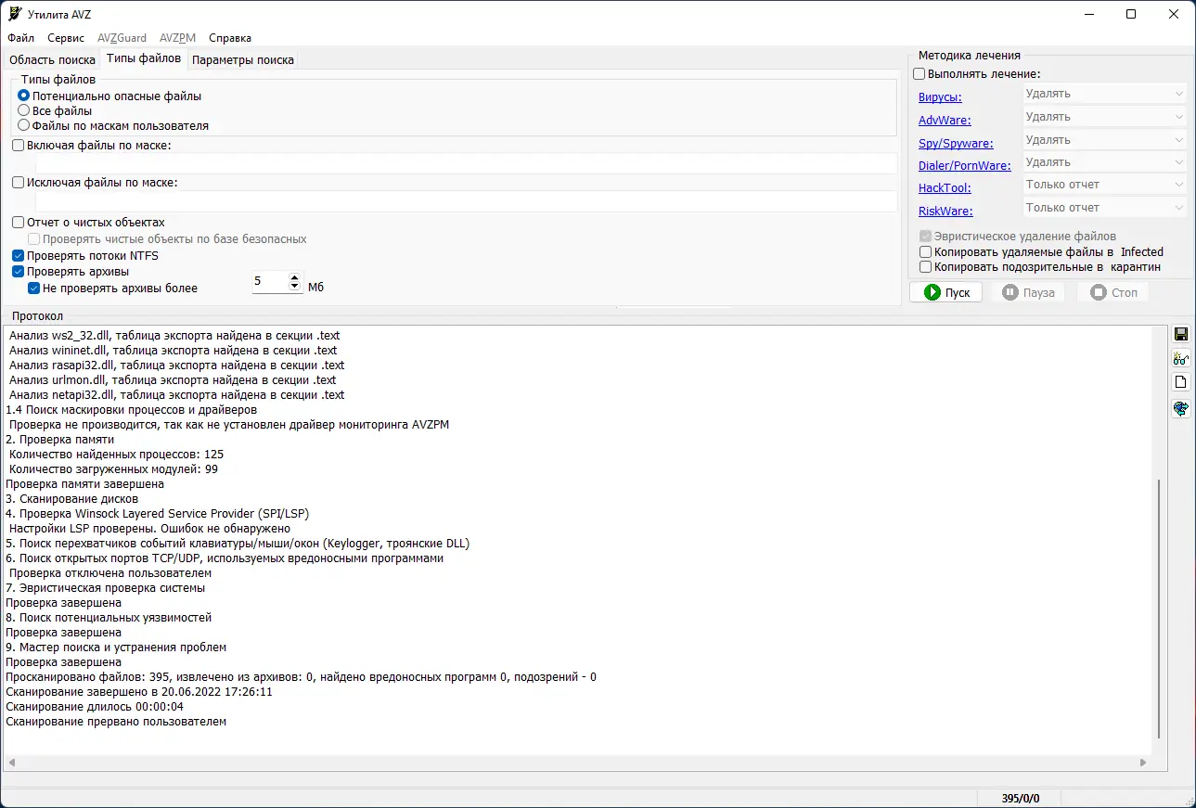
Task: Click the log line 'Сканирование прервано пользователем'
Action: tap(116, 722)
